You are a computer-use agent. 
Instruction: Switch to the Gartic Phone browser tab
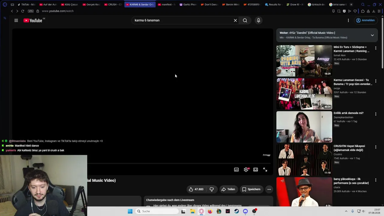coord(188,4)
